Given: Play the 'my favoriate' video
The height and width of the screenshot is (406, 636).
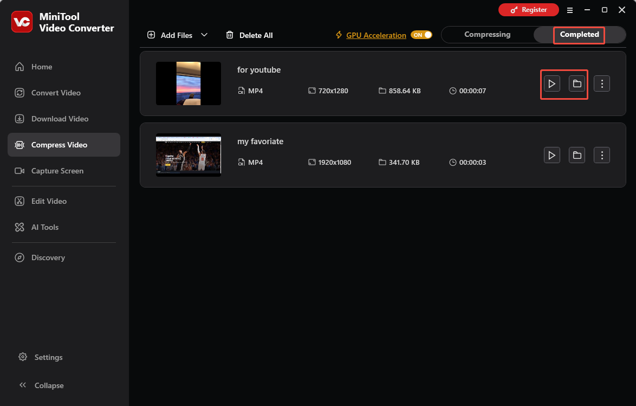Looking at the screenshot, I should (551, 155).
